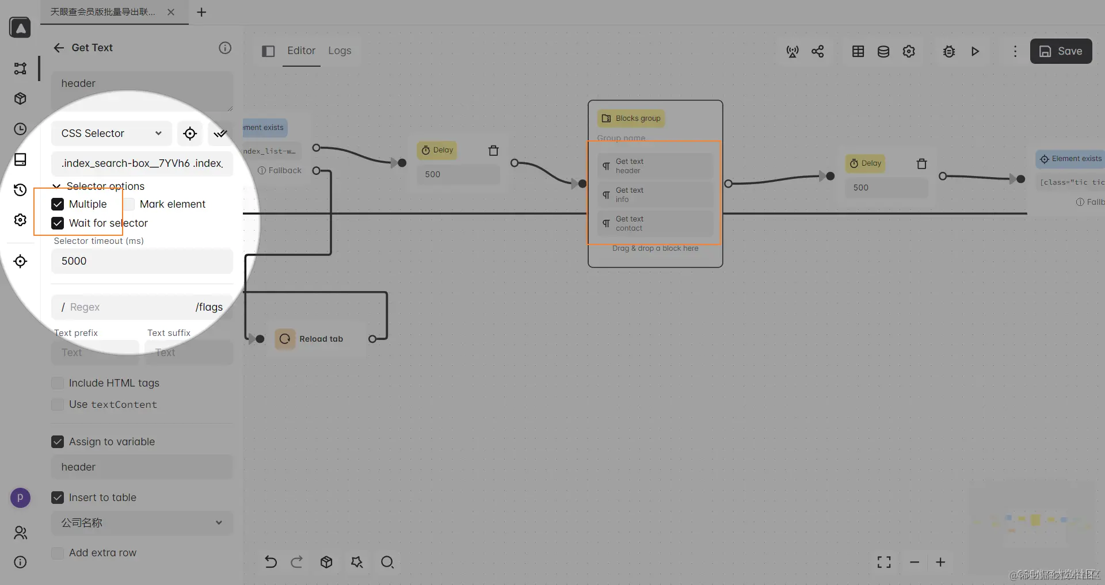The image size is (1105, 585).
Task: Click the debug bug icon
Action: coord(949,51)
